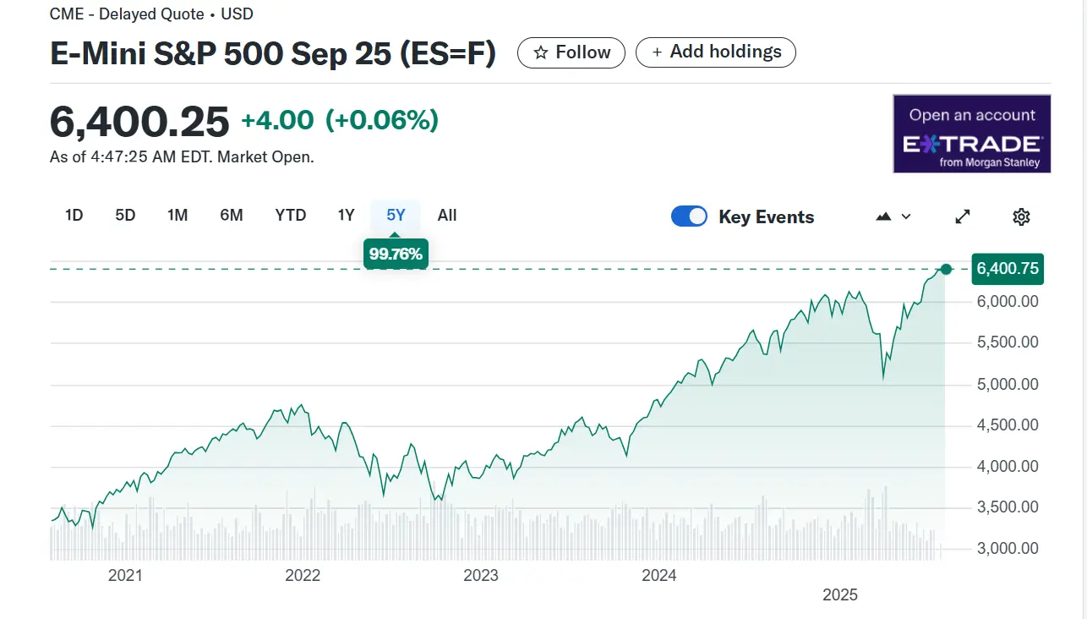The image size is (1087, 619).
Task: Expand chart to full screen
Action: pos(962,216)
